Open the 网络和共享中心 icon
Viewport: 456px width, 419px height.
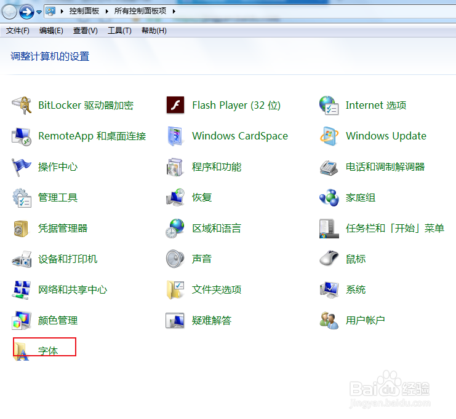[21, 290]
